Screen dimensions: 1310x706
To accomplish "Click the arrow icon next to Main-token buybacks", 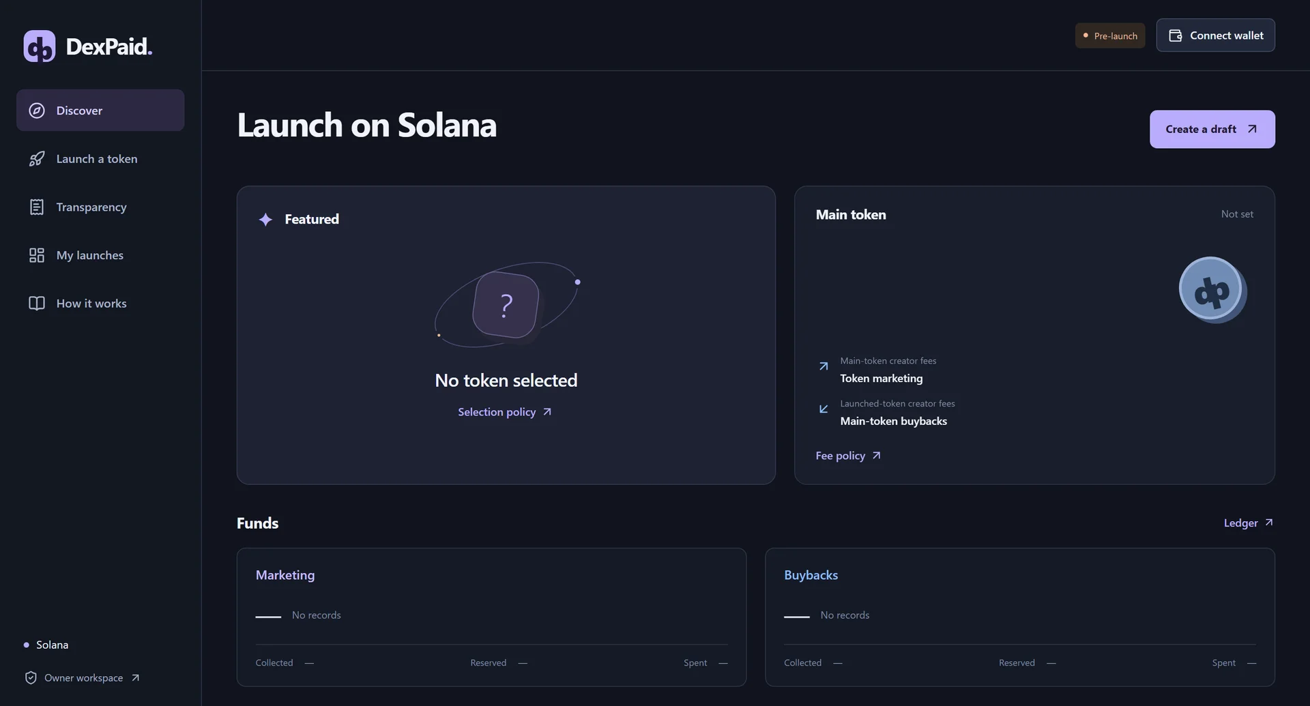I will coord(824,409).
